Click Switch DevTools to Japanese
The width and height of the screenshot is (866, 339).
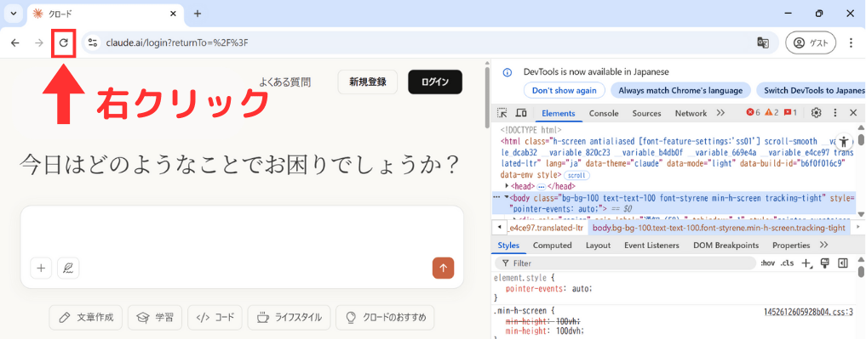tap(811, 90)
